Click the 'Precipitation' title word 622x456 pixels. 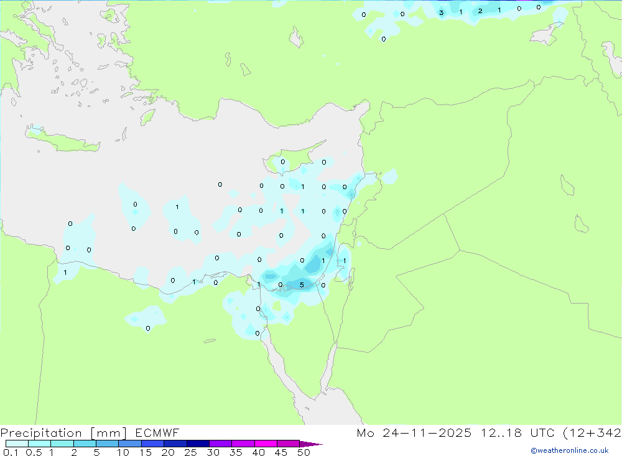[x=41, y=433]
